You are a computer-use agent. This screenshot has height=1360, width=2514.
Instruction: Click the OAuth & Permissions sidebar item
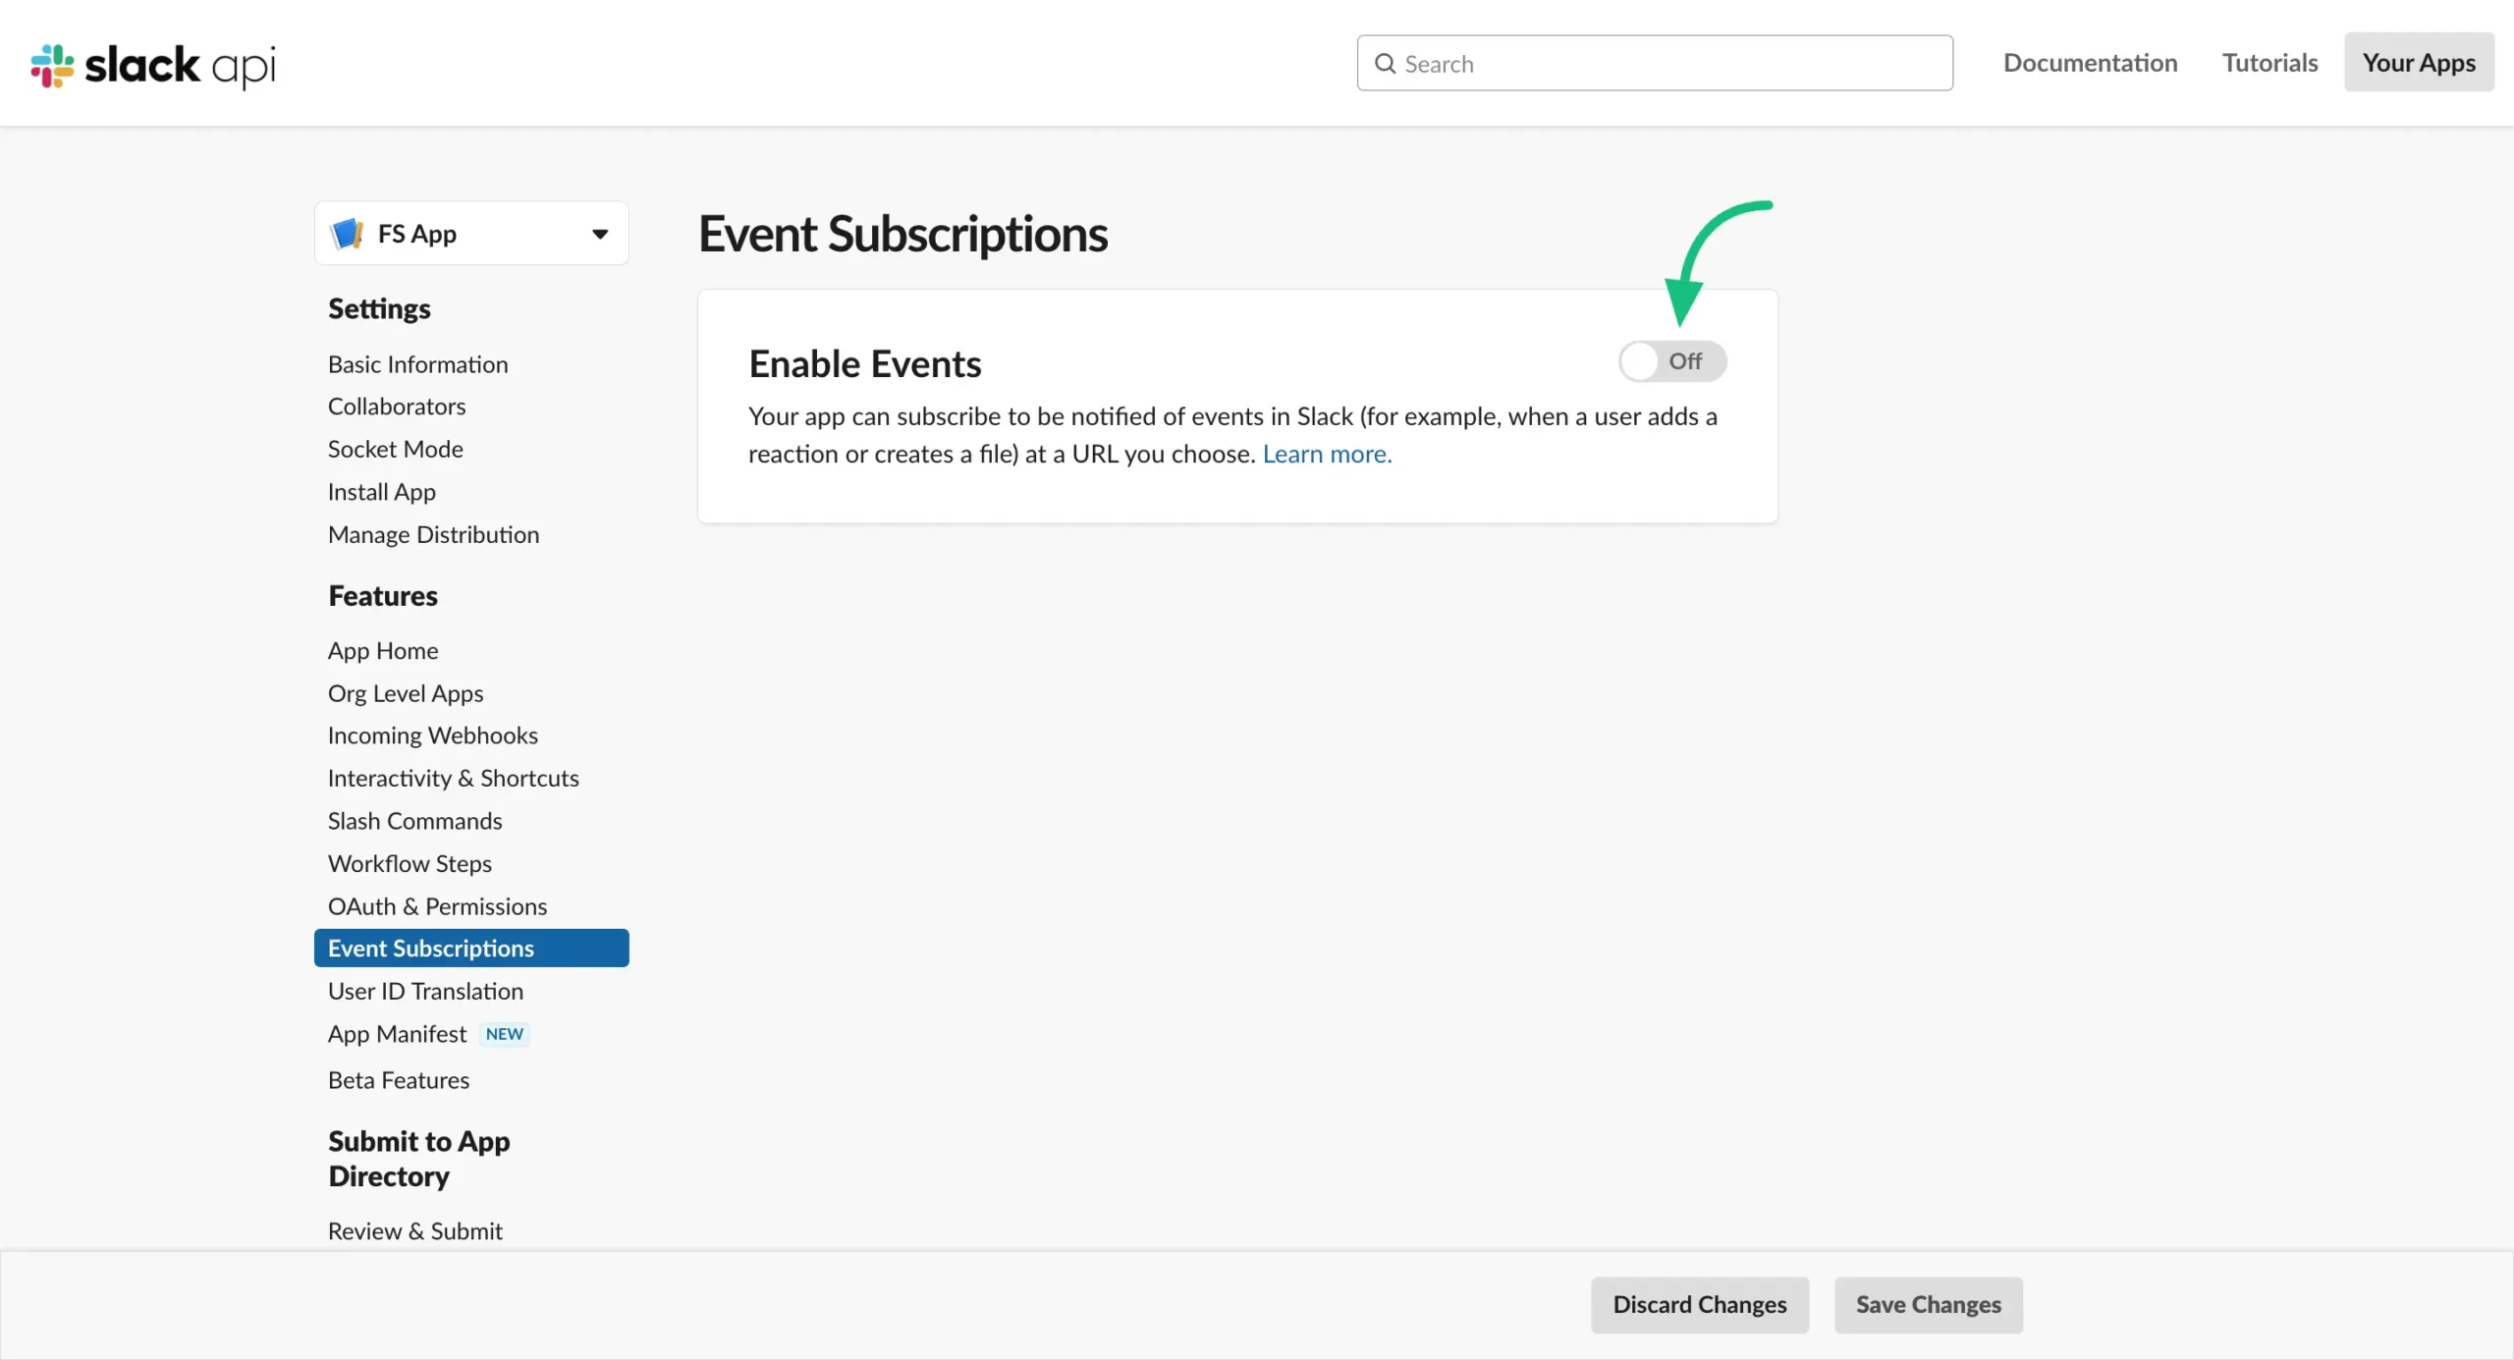coord(437,904)
